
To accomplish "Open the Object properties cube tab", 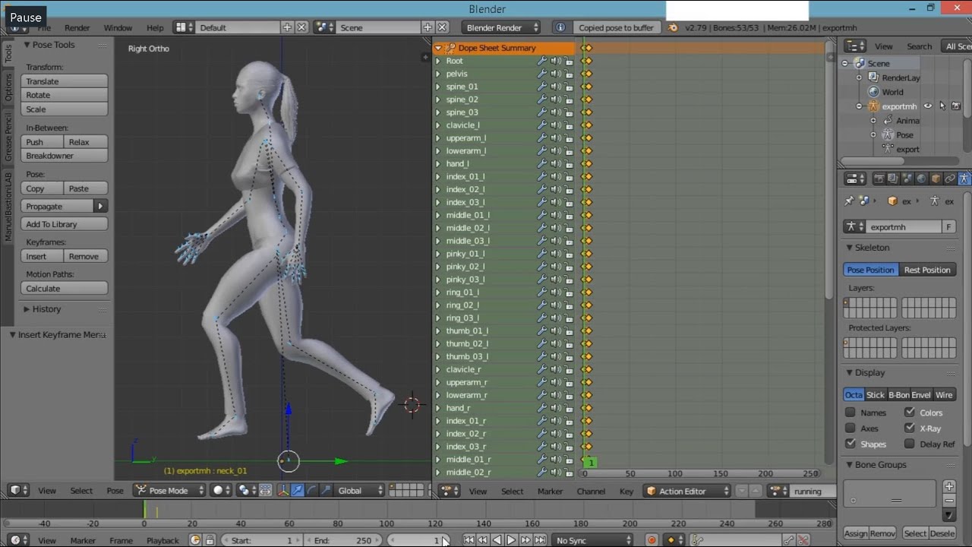I will coord(936,179).
